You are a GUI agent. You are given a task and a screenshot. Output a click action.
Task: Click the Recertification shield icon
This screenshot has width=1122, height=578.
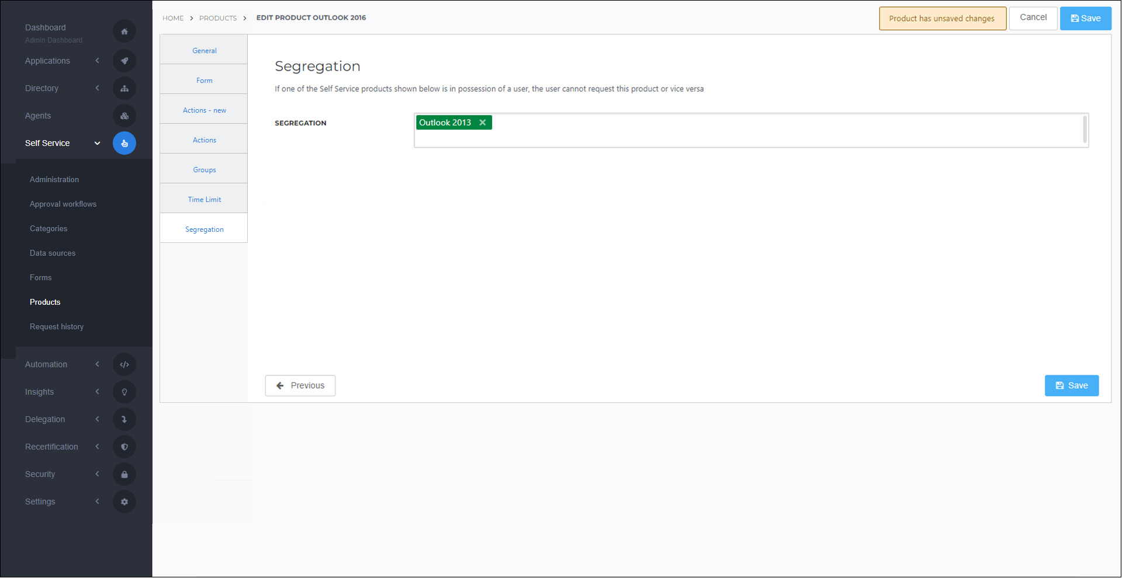pos(124,447)
